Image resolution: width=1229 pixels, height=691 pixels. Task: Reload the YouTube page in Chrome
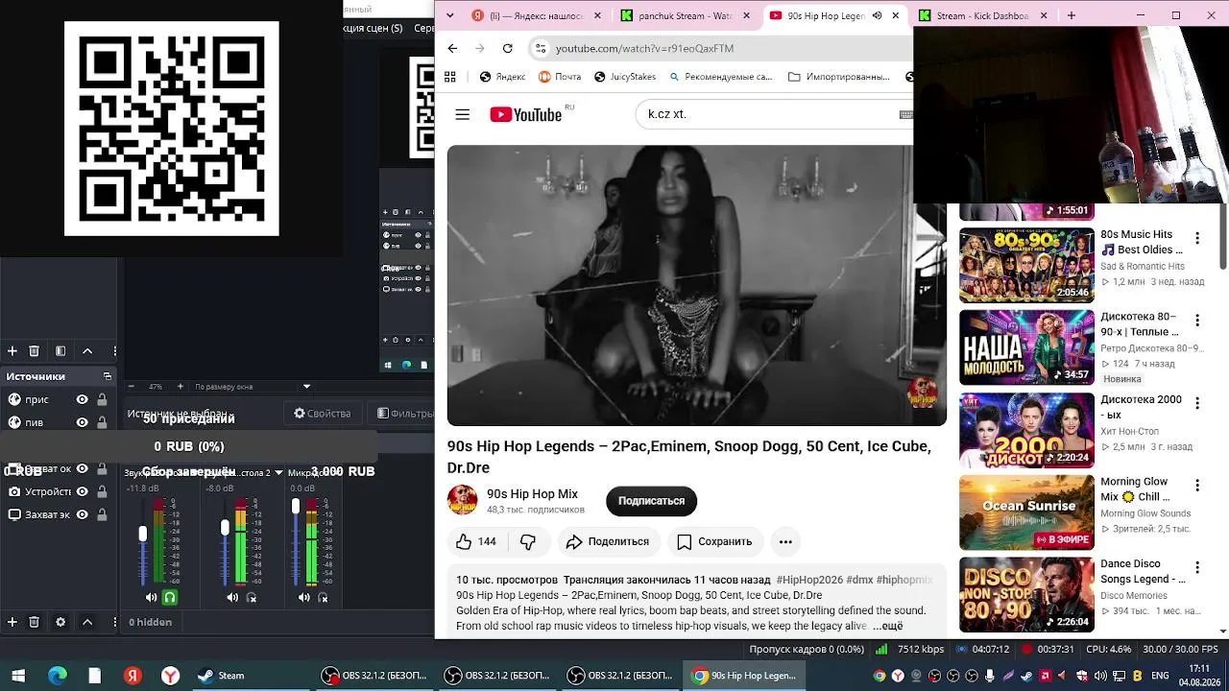pyautogui.click(x=507, y=48)
